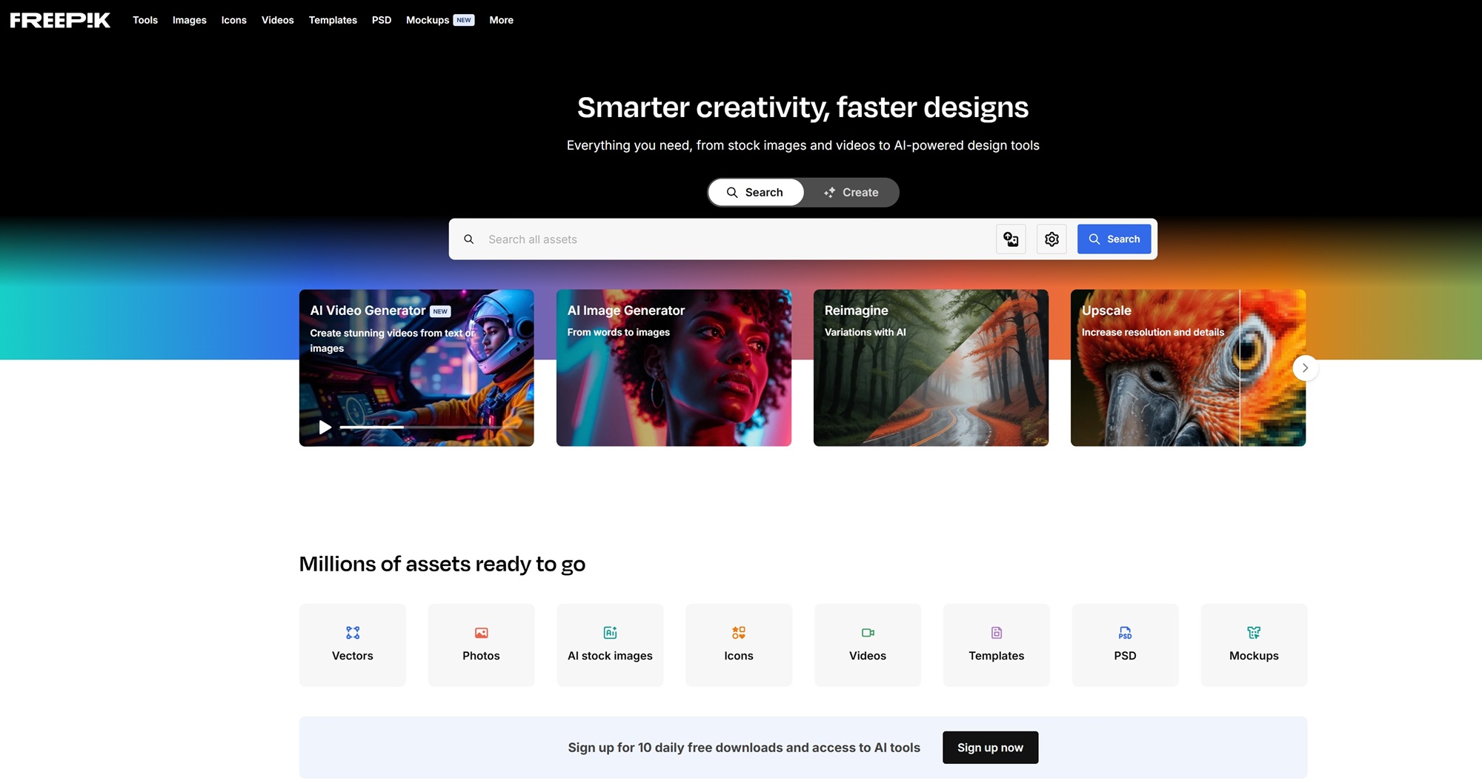
Task: Expand the More navigation menu
Action: click(x=501, y=20)
